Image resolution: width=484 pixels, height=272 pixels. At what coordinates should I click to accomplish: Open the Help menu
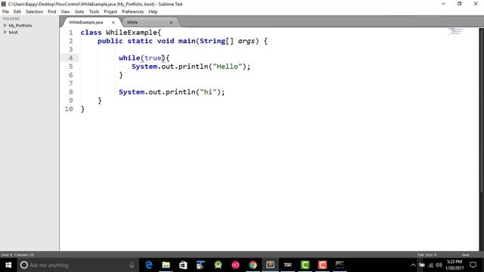153,12
